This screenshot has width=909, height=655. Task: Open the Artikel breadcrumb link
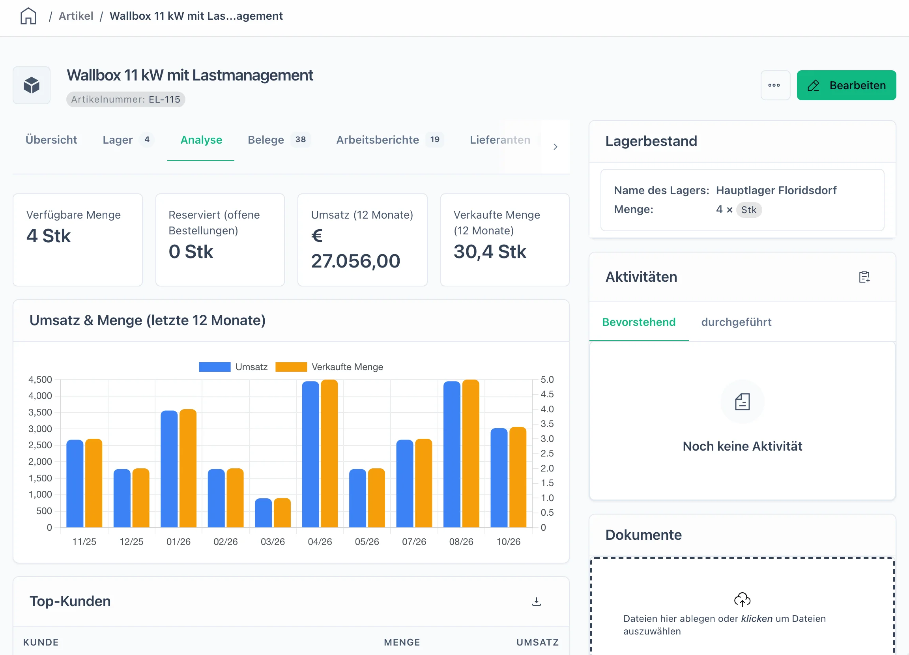coord(76,16)
